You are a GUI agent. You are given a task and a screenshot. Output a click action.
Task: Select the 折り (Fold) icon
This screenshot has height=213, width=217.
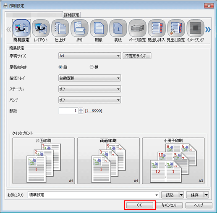pyautogui.click(x=79, y=28)
